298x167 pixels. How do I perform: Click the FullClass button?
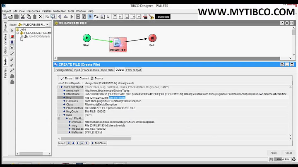coord(99,143)
